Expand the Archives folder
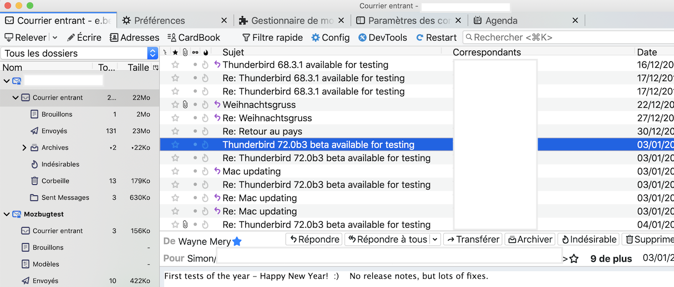This screenshot has width=674, height=287. (24, 148)
